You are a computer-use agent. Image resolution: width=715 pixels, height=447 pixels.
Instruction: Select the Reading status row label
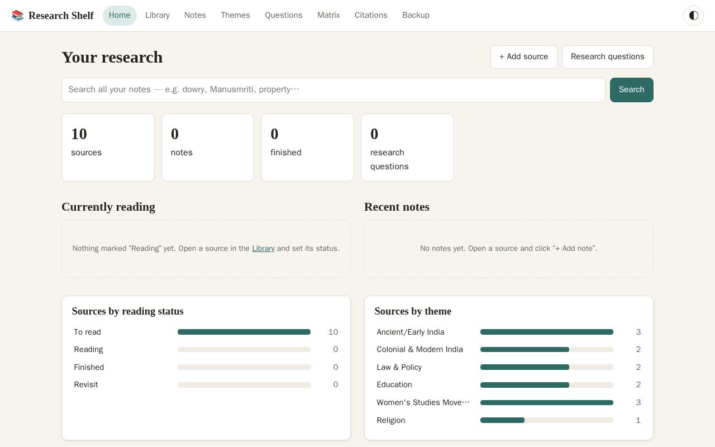pos(88,350)
